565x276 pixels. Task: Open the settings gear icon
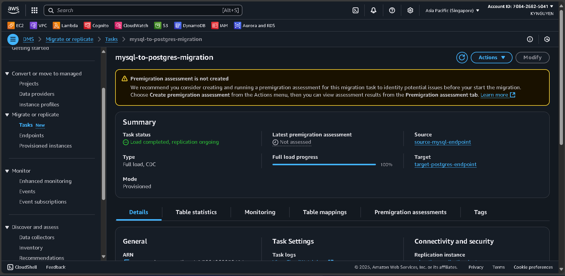(x=410, y=10)
